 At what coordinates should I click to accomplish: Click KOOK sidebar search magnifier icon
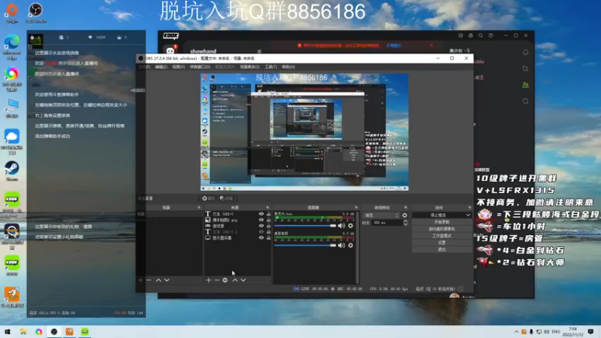point(525,101)
